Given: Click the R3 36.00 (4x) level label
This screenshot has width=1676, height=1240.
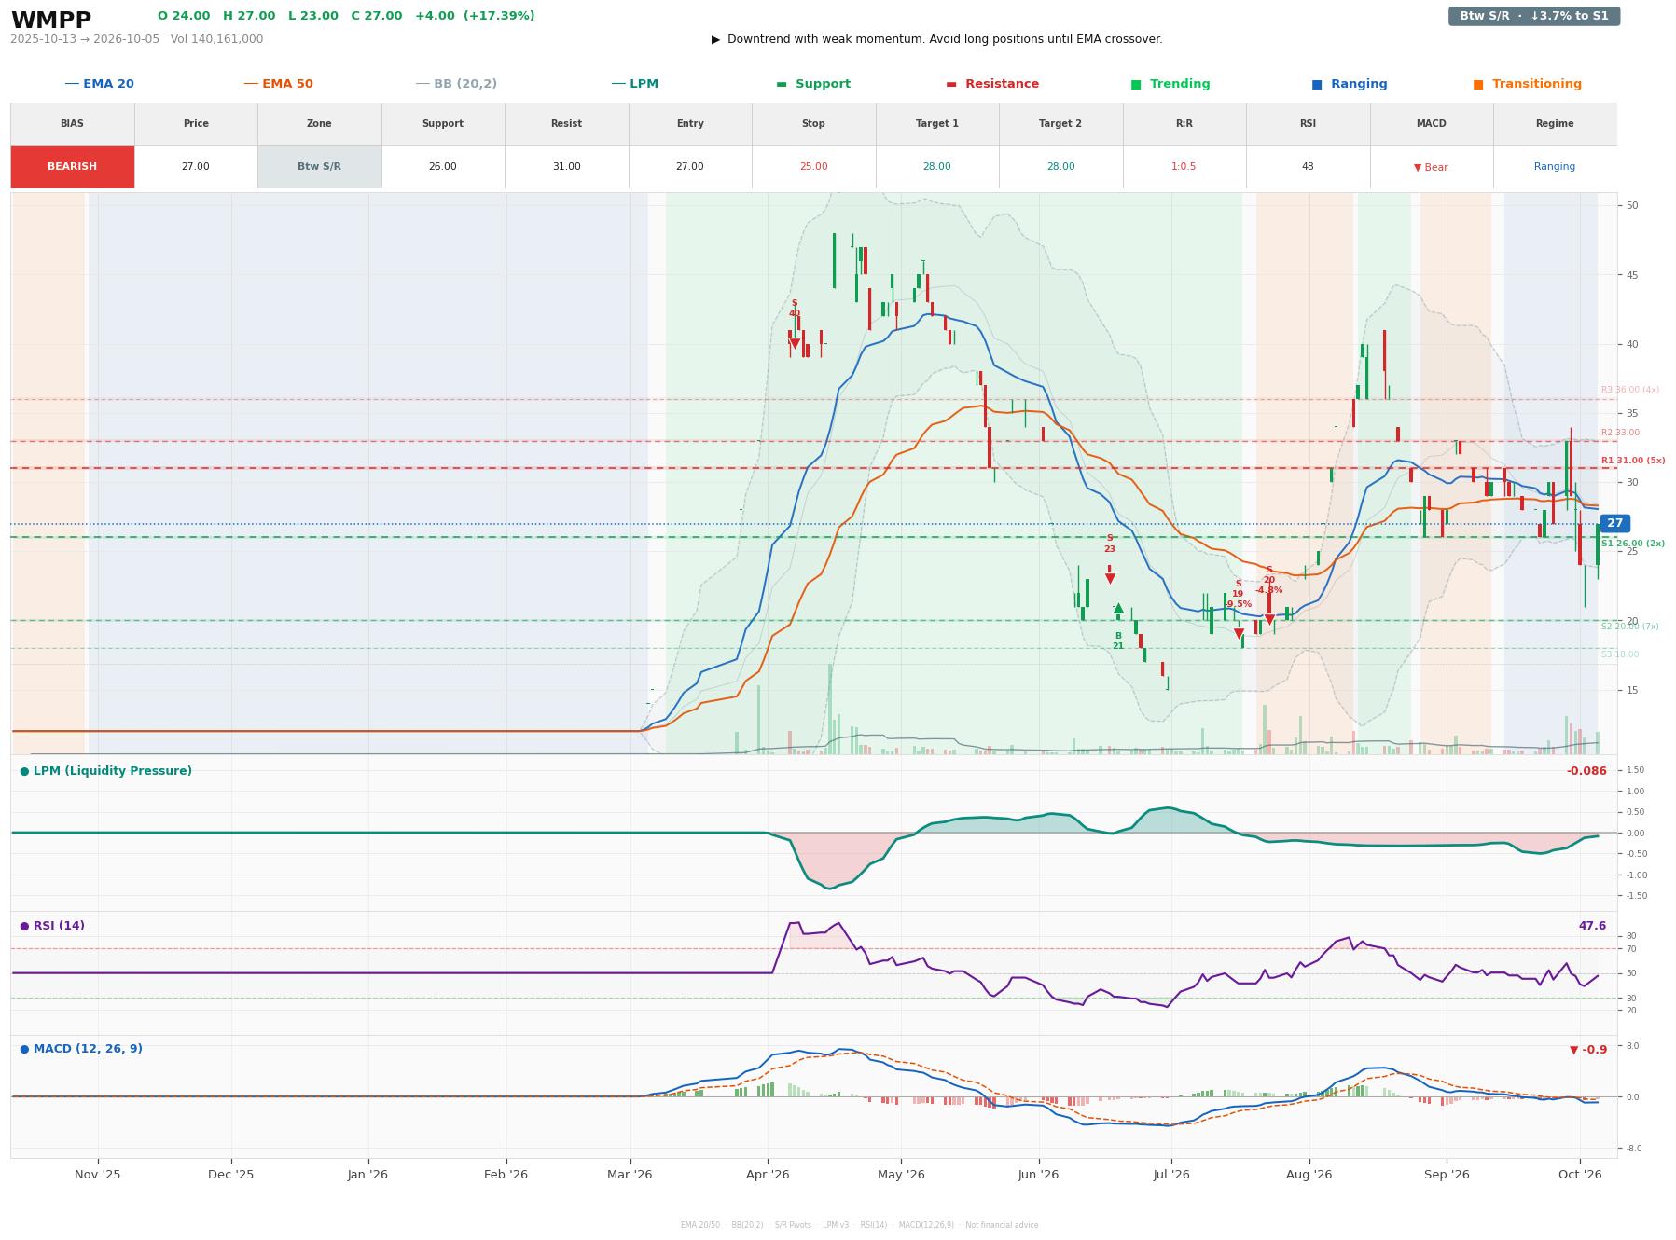Looking at the screenshot, I should point(1630,390).
